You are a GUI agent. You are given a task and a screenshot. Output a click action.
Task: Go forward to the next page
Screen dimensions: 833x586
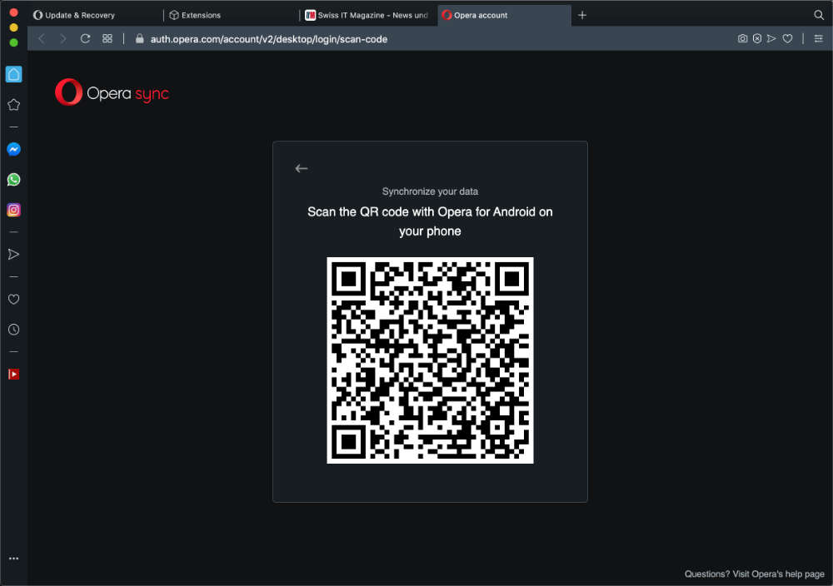click(63, 39)
